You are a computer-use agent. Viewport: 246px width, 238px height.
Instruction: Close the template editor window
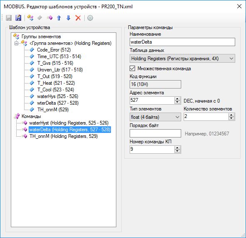(x=239, y=6)
